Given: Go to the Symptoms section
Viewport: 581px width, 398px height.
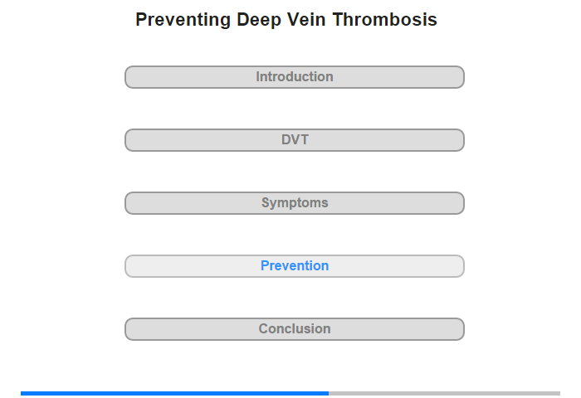Looking at the screenshot, I should (294, 203).
